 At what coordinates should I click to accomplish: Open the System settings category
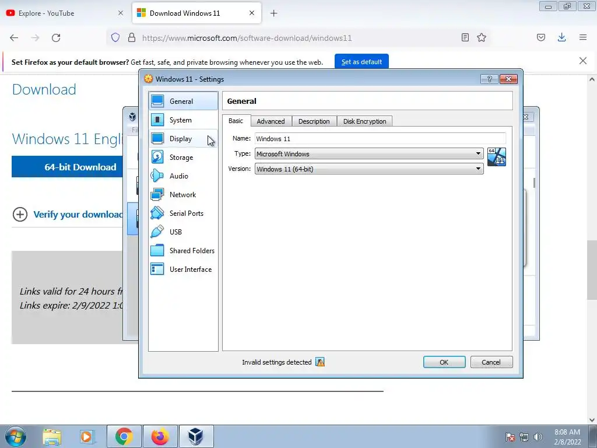coord(183,120)
